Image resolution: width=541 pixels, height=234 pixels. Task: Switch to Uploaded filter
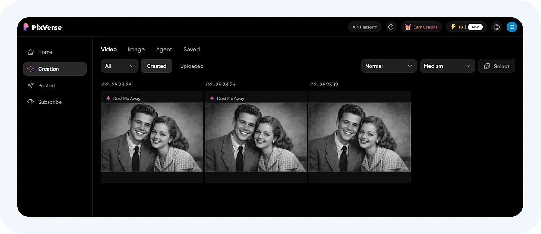pos(192,66)
